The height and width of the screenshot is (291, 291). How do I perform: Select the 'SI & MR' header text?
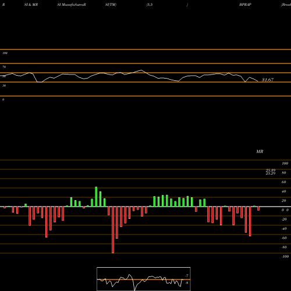[31, 5]
